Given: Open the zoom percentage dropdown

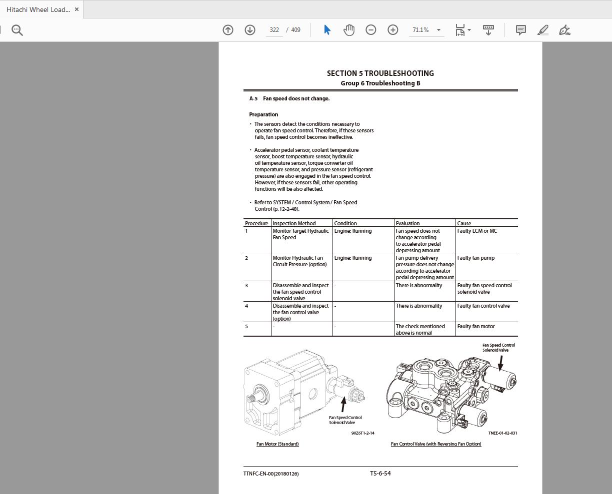Looking at the screenshot, I should click(x=438, y=30).
